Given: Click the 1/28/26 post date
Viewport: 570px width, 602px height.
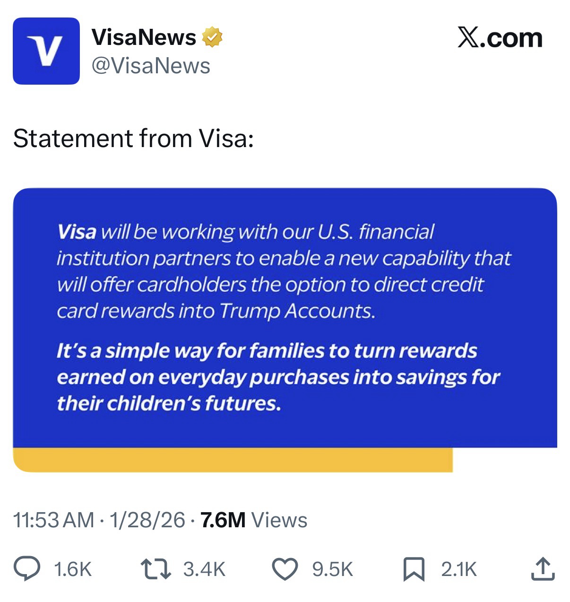Looking at the screenshot, I should coord(147,520).
